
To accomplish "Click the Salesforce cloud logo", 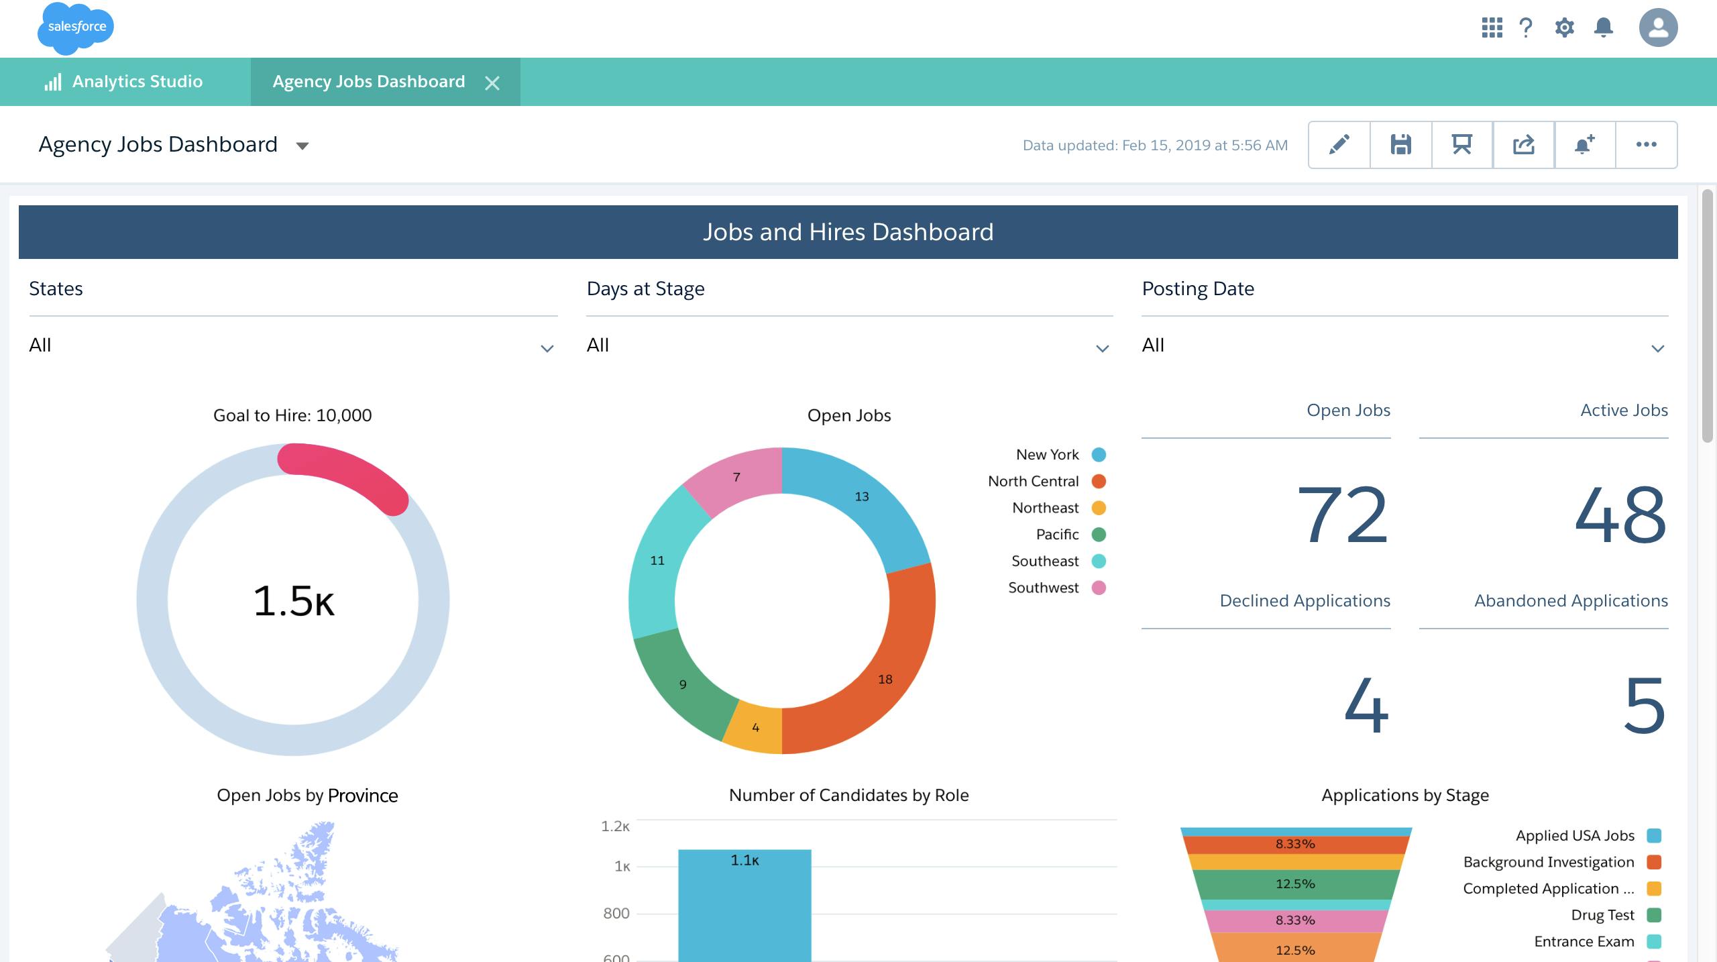I will point(76,28).
